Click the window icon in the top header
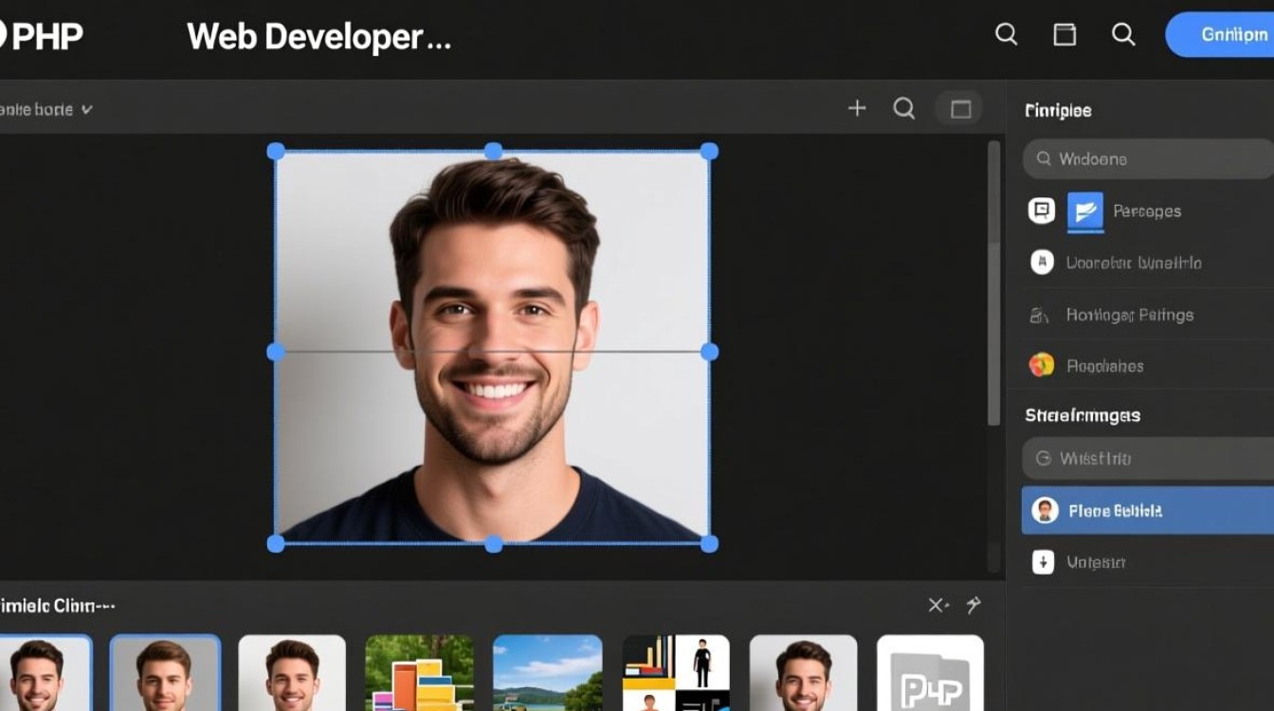This screenshot has width=1274, height=711. pyautogui.click(x=1065, y=35)
